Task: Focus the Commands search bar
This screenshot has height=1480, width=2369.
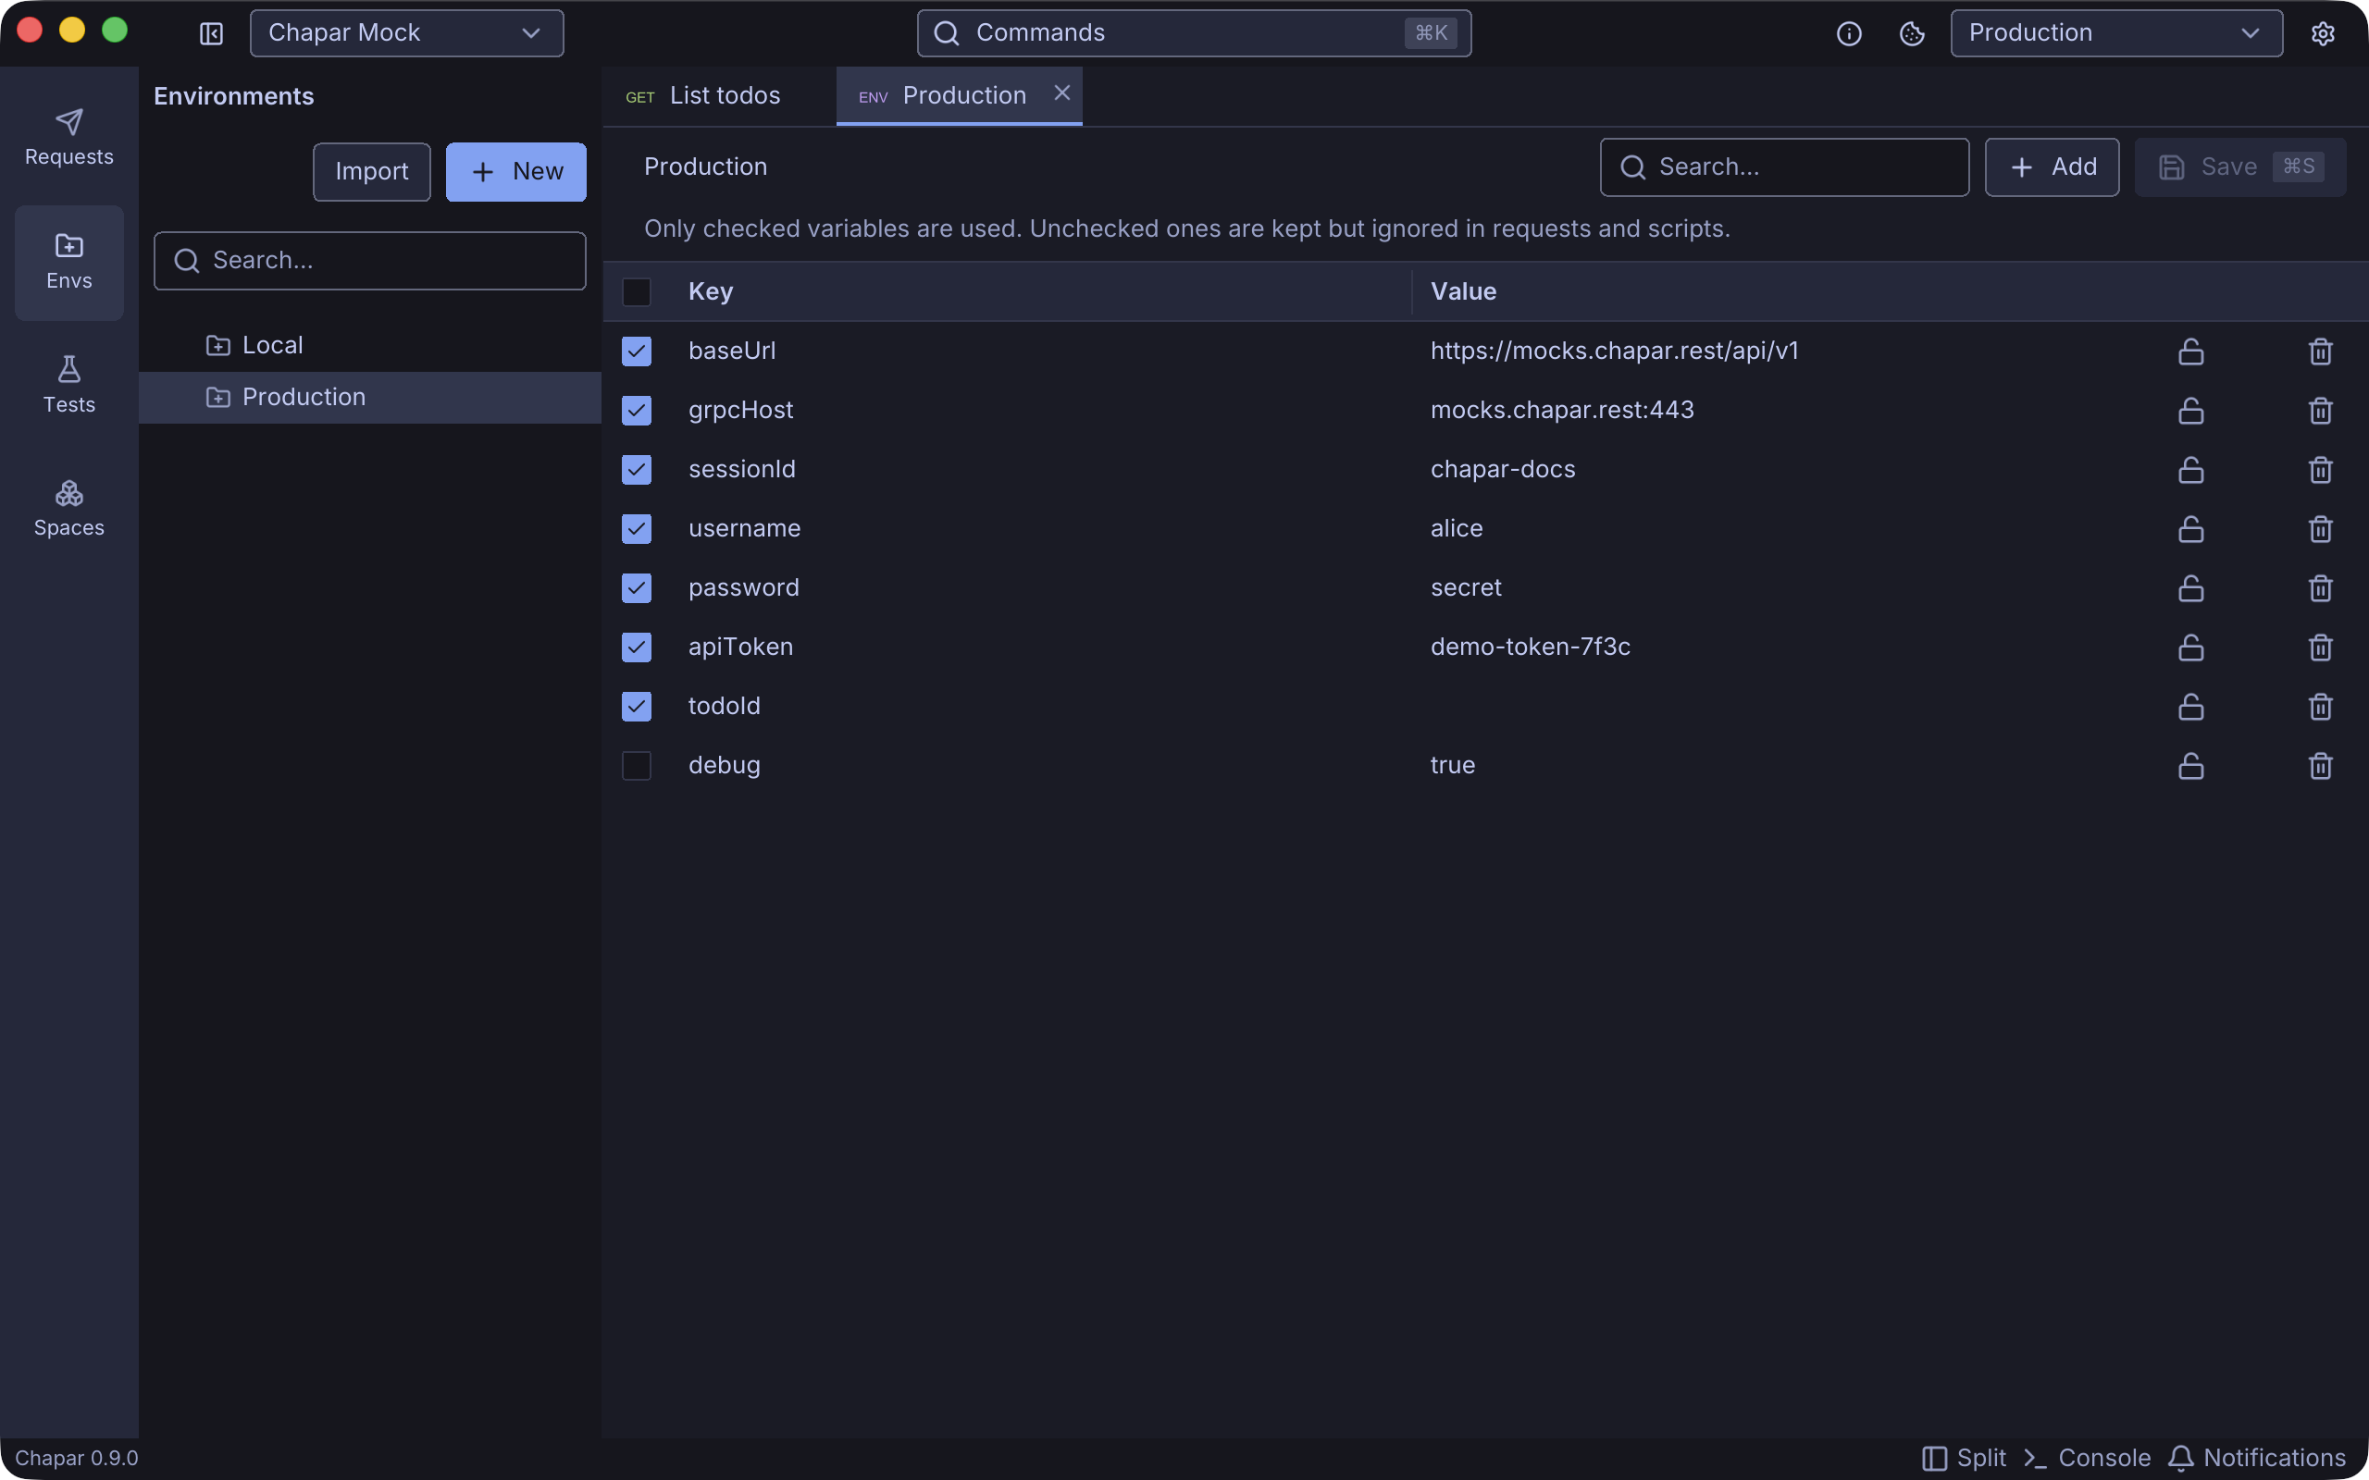Action: pyautogui.click(x=1194, y=33)
